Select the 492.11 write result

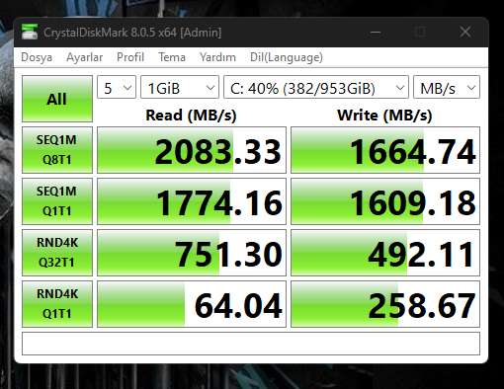tap(385, 253)
